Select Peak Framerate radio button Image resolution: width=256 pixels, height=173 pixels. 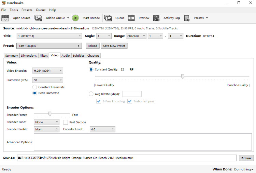point(34,93)
